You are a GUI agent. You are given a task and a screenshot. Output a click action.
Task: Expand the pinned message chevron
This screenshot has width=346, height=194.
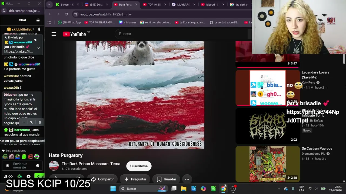[38, 48]
